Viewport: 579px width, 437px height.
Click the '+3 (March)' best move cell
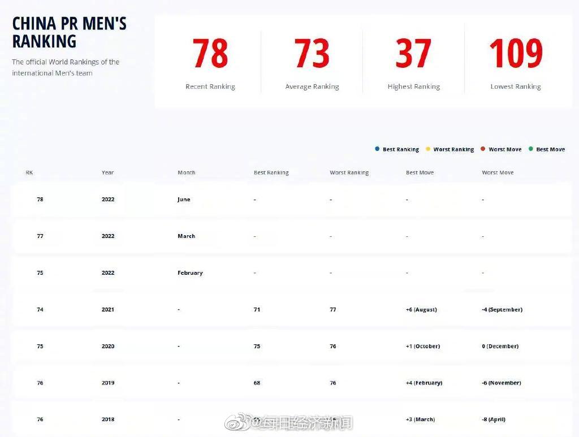tap(420, 419)
